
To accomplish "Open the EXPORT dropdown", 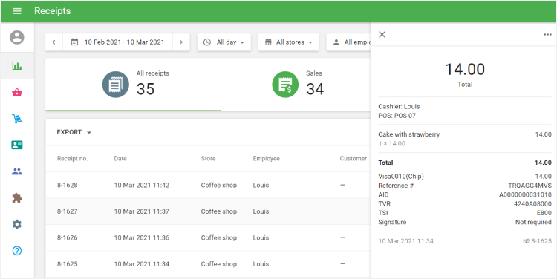I will (x=74, y=132).
